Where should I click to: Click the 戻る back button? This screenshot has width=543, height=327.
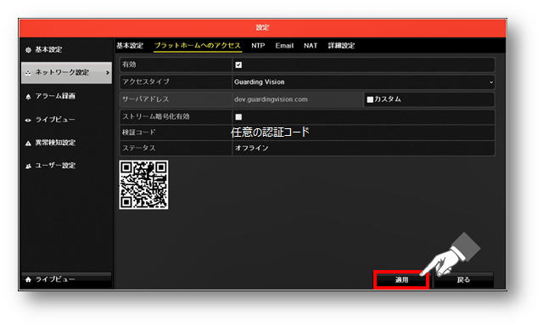[x=464, y=279]
